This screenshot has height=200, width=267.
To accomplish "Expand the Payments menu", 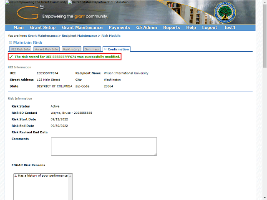I will point(119,27).
